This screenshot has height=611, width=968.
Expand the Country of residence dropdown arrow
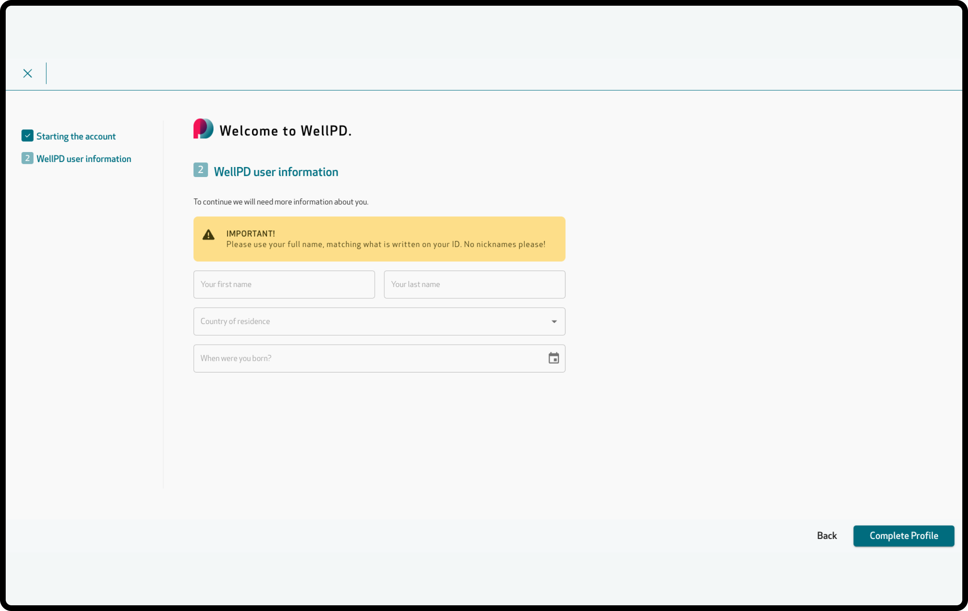point(554,322)
